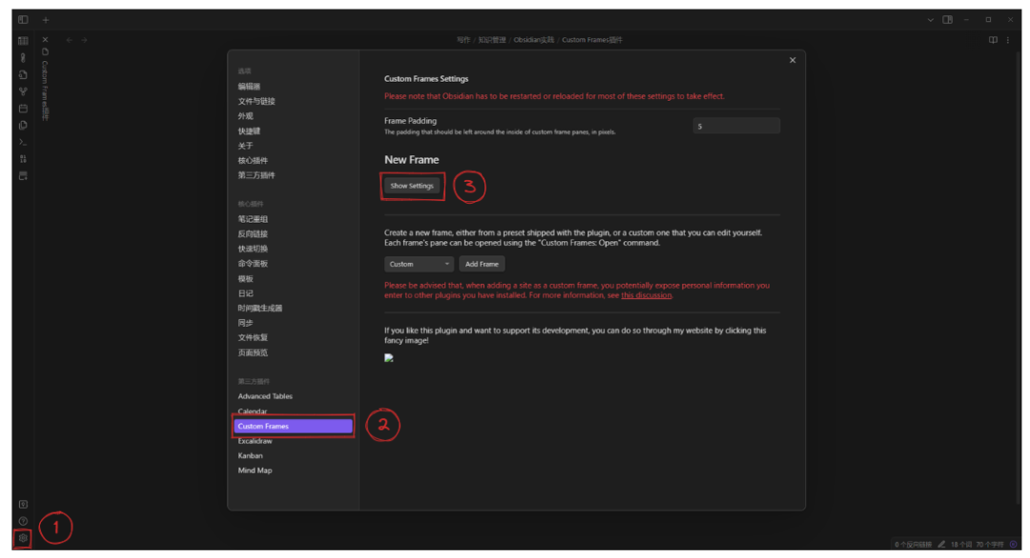Open Calendar plugin settings
This screenshot has width=1030, height=558.
252,411
